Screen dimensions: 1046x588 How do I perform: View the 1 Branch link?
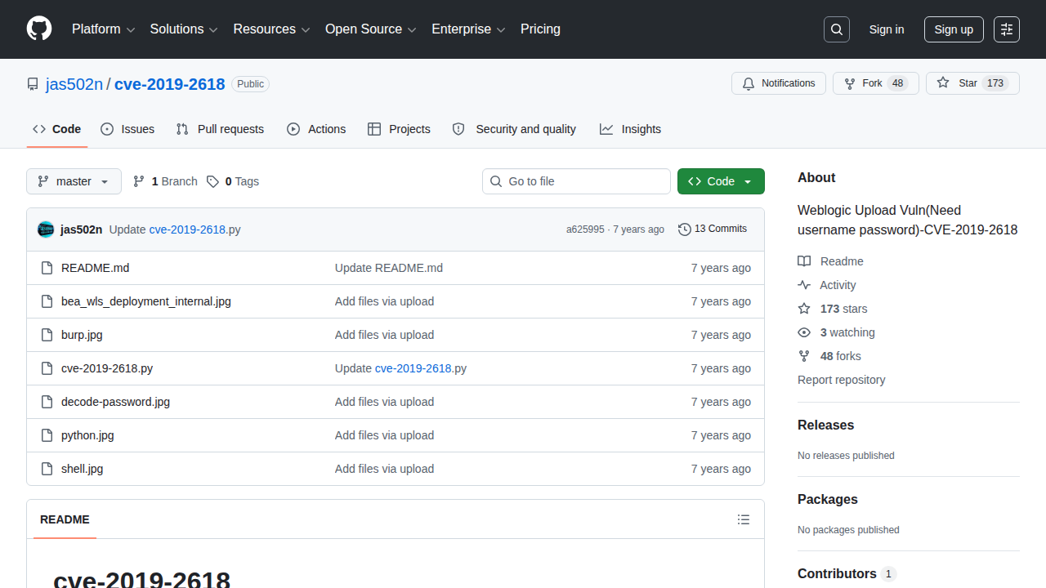pos(165,181)
